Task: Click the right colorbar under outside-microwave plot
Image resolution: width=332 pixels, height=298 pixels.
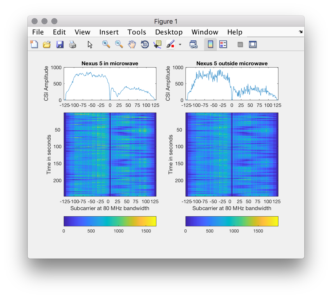Action: [x=232, y=221]
